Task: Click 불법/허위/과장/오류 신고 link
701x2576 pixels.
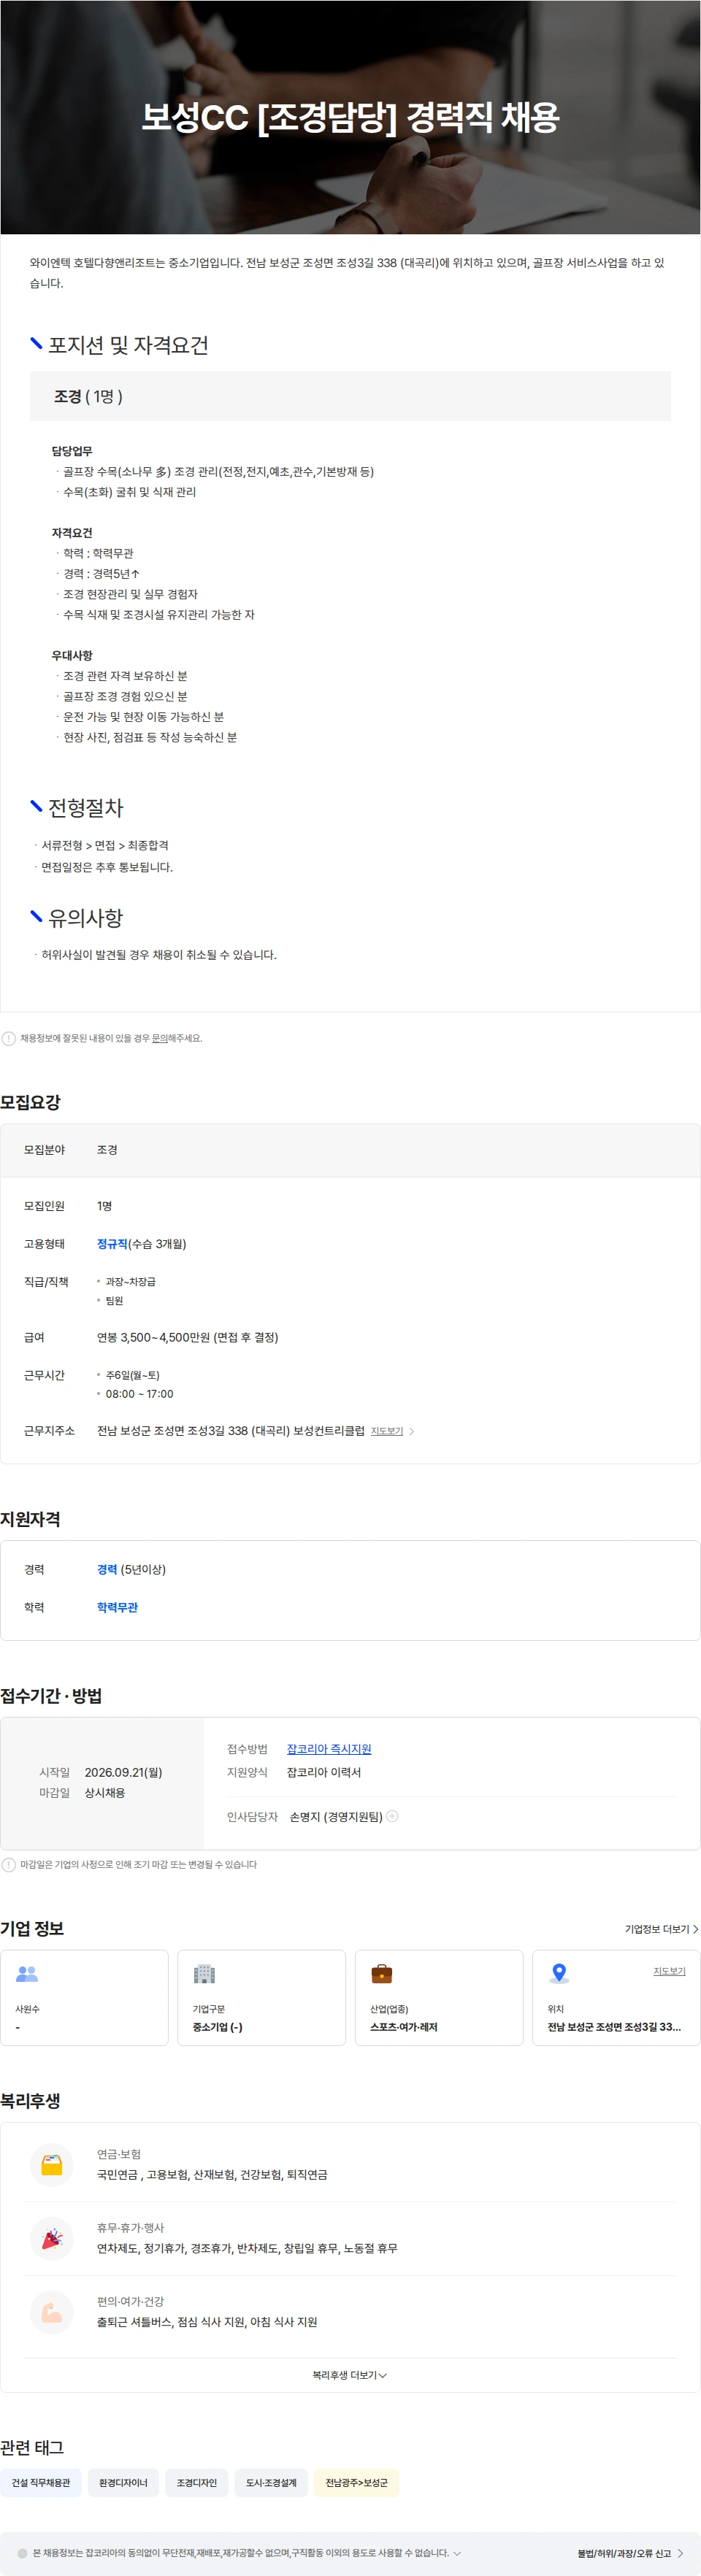Action: pos(630,2553)
